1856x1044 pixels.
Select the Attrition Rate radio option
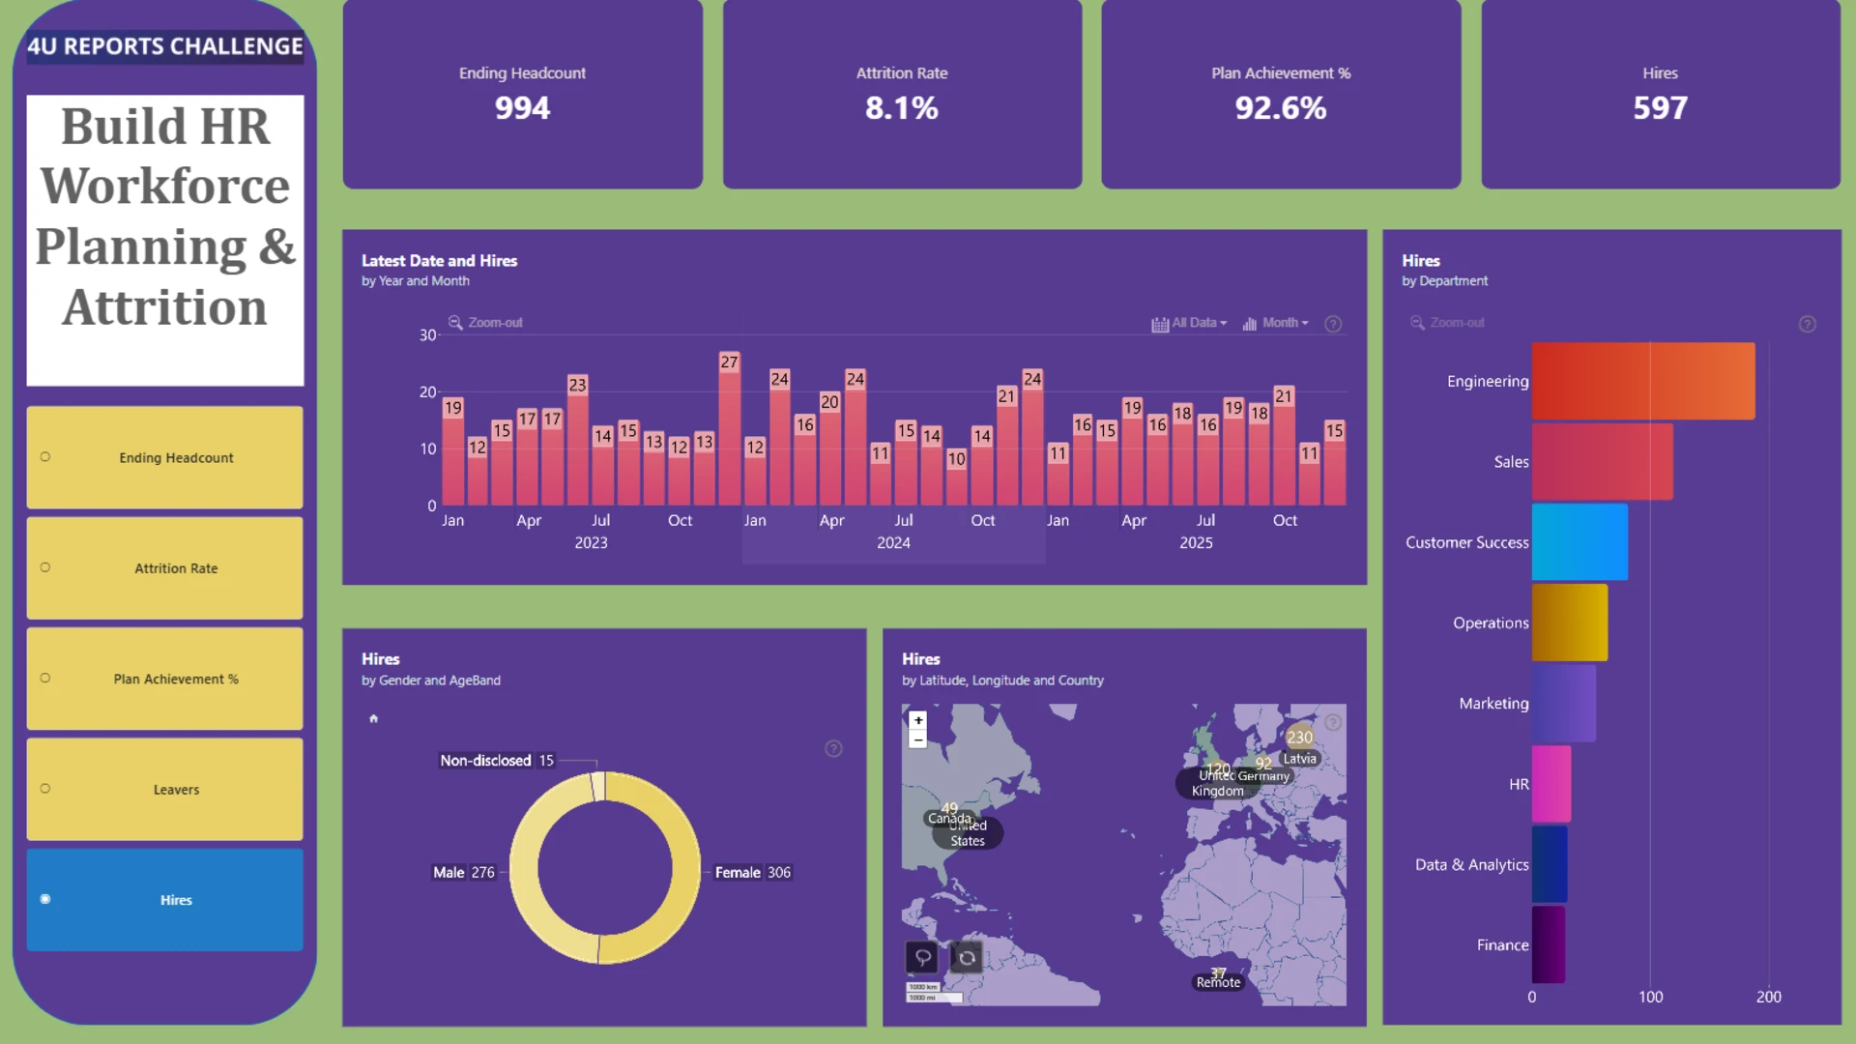coord(45,567)
